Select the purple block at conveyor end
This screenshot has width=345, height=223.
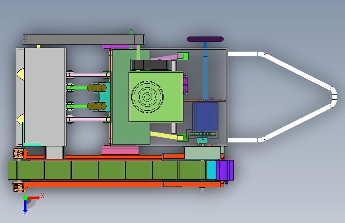pos(225,170)
